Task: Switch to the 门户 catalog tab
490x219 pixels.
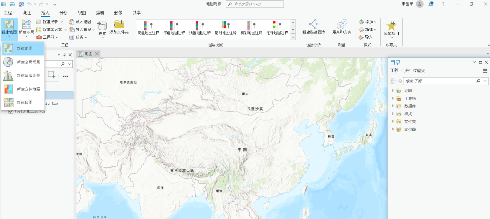Action: click(x=405, y=71)
